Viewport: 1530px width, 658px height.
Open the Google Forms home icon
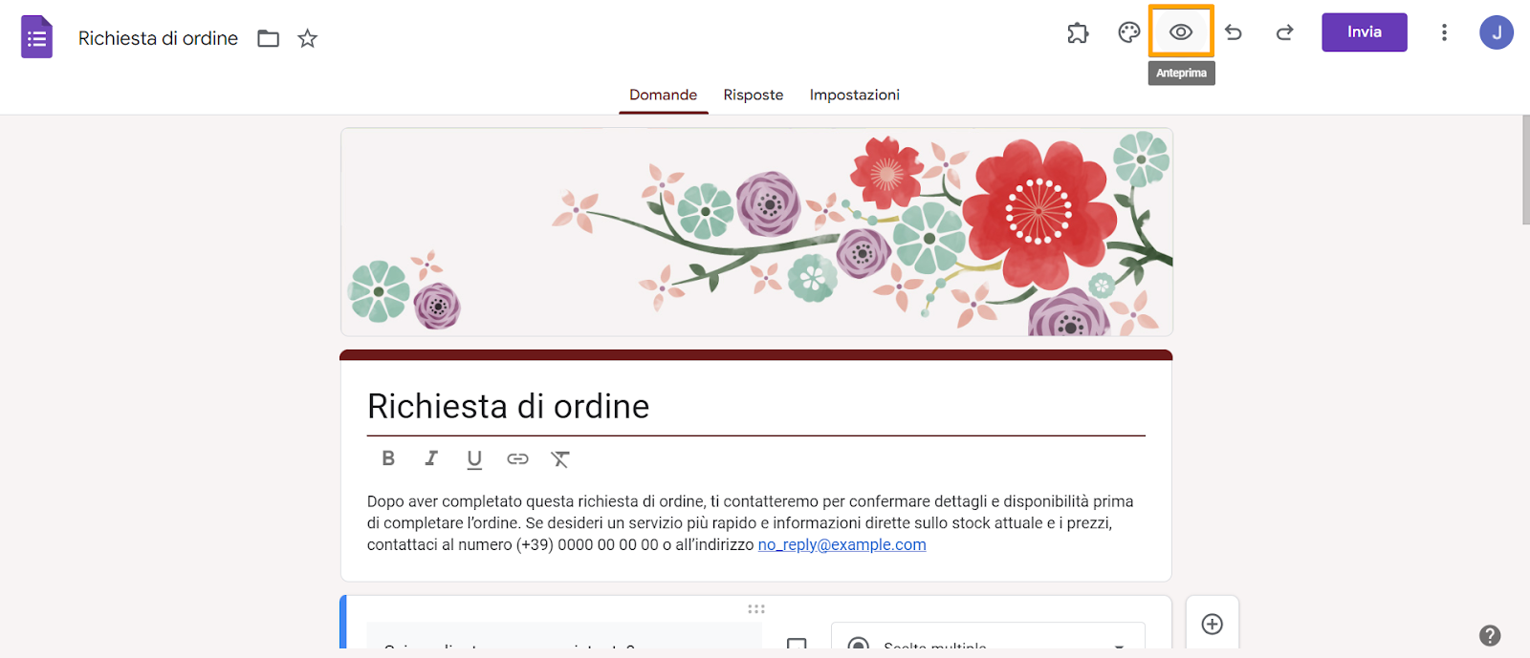click(x=36, y=37)
